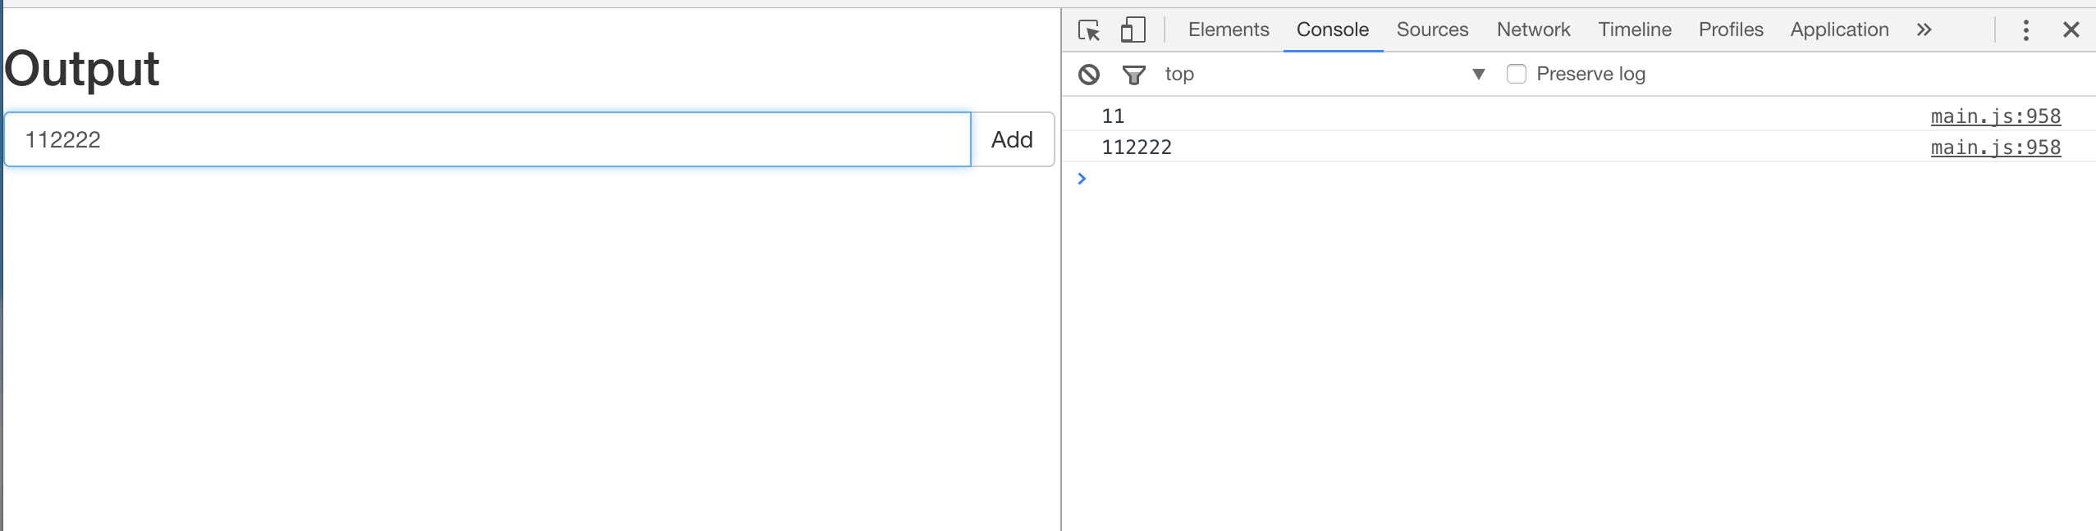Check Preserve log to keep console history
This screenshot has height=531, width=2096.
[1515, 74]
